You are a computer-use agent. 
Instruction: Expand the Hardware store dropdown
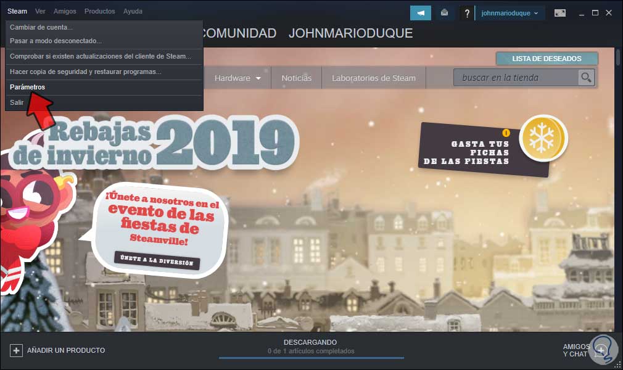(x=237, y=78)
